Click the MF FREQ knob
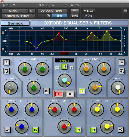The width and height of the screenshot is (129, 137). [x=55, y=109]
